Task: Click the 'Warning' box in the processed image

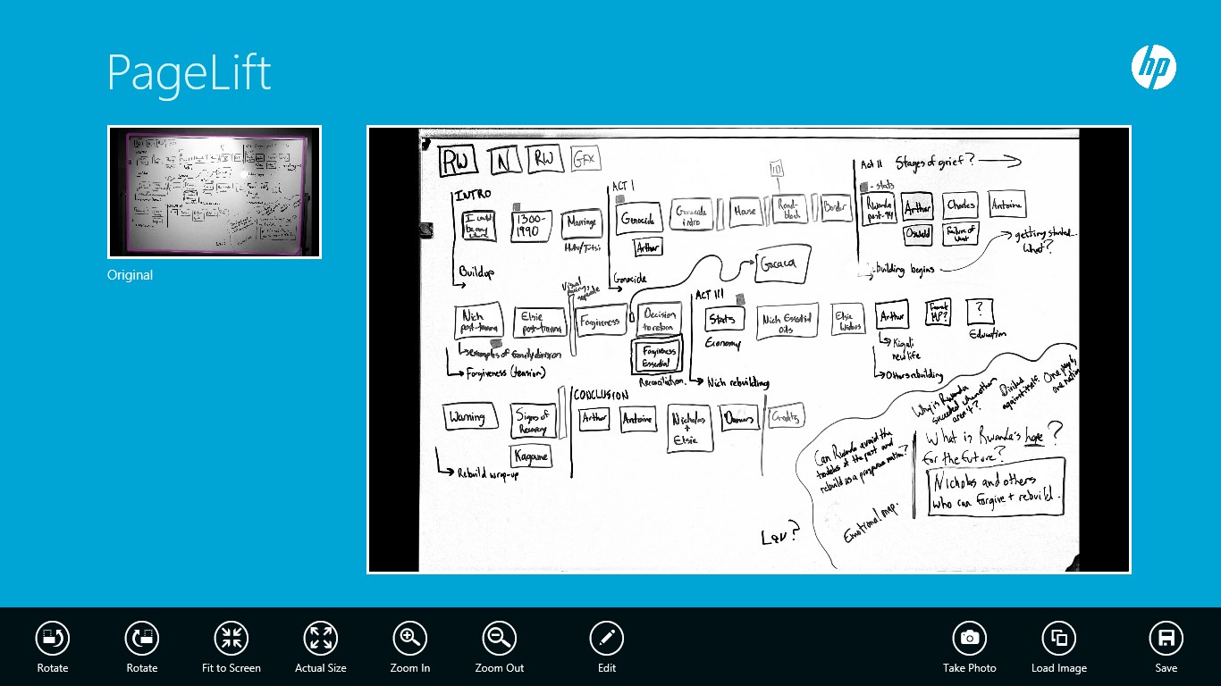Action: coord(467,418)
